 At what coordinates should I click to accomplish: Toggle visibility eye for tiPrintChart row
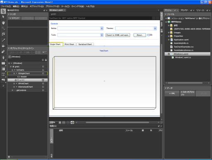[43, 84]
